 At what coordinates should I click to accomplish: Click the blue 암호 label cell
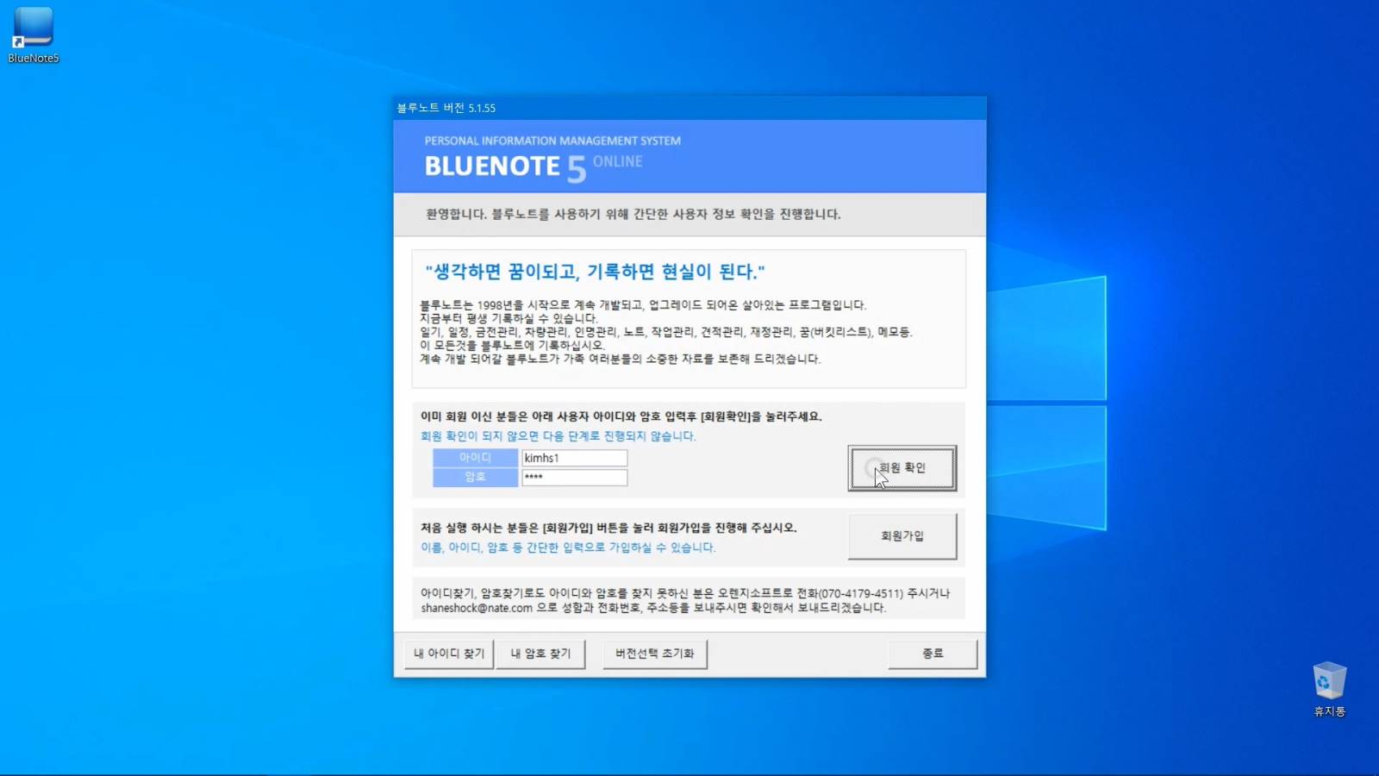click(x=475, y=477)
